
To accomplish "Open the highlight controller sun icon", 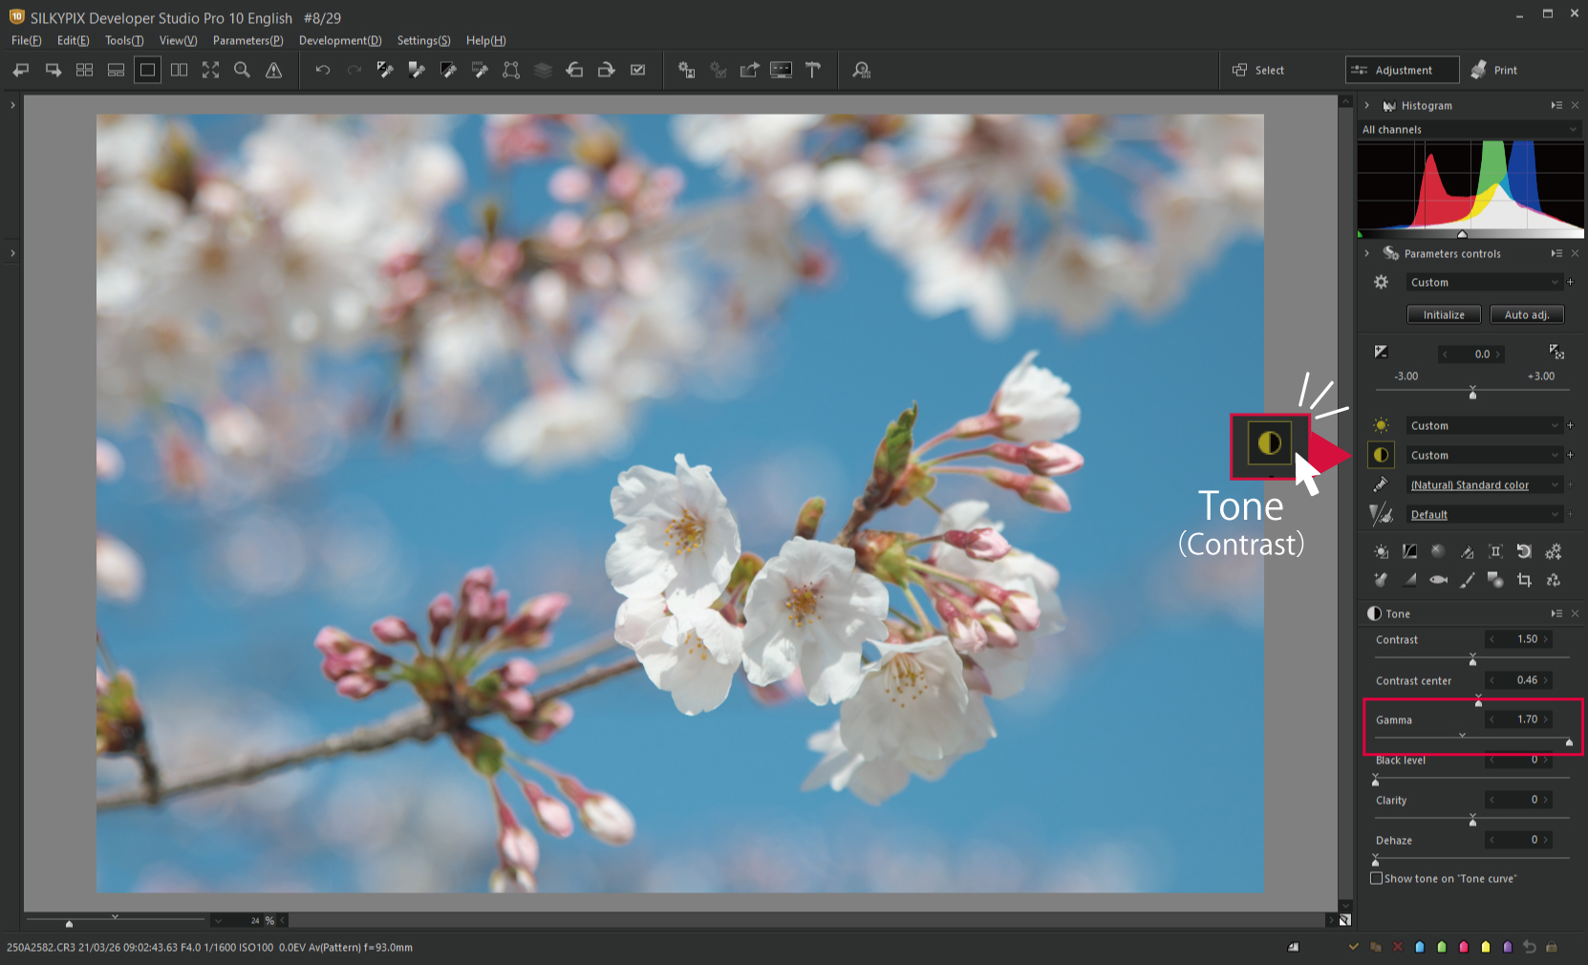I will click(1381, 551).
